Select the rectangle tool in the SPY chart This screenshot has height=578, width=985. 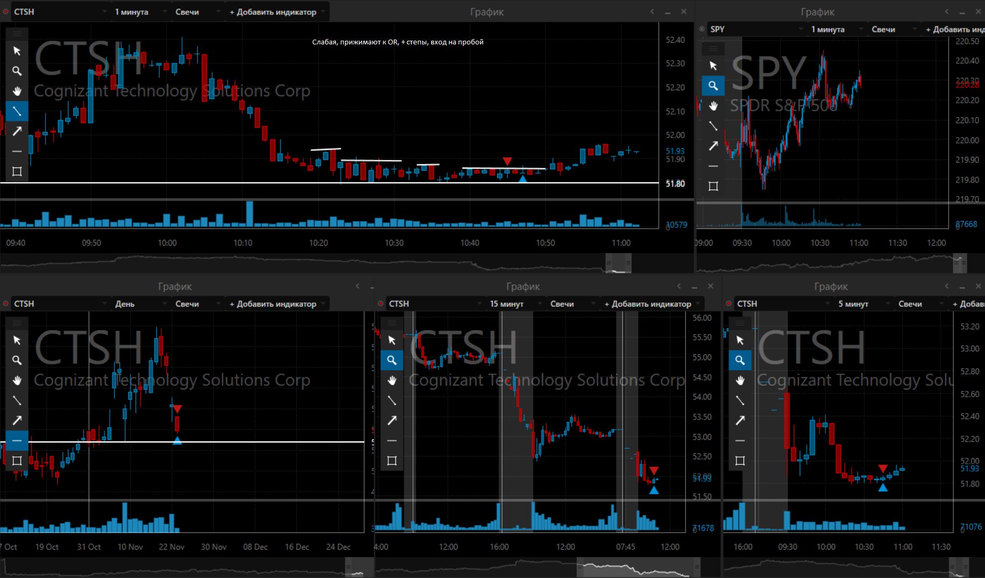pyautogui.click(x=713, y=186)
